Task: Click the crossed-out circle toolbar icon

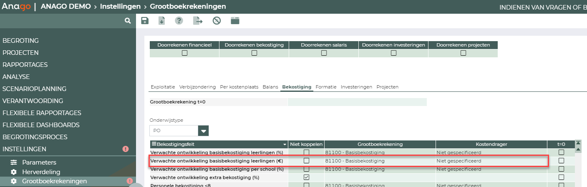Action: point(217,21)
